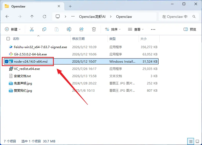
Task: Click the Openclaw breadcrumb segment
Action: 124,17
